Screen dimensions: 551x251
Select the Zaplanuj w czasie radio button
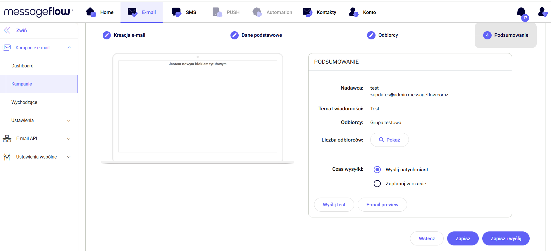pyautogui.click(x=377, y=184)
